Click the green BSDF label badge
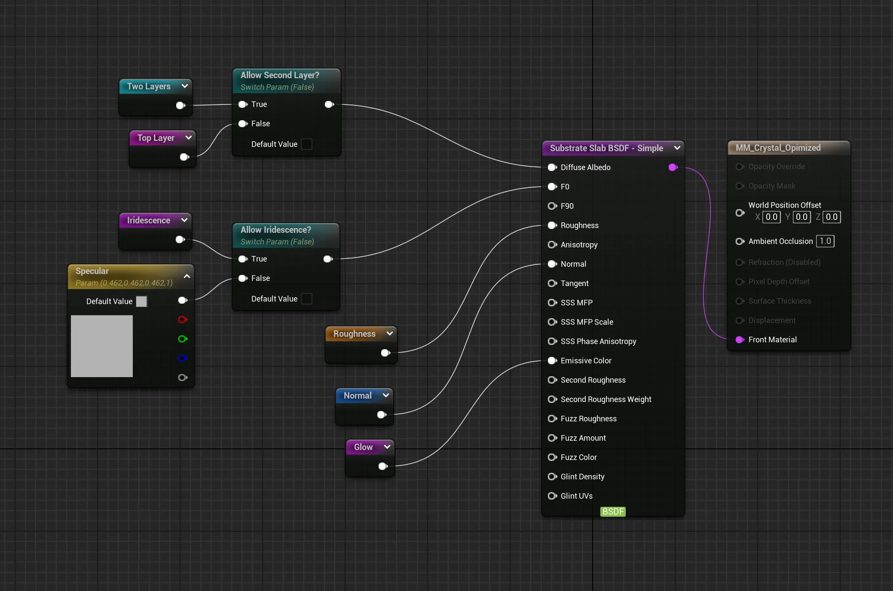This screenshot has width=893, height=591. (613, 512)
